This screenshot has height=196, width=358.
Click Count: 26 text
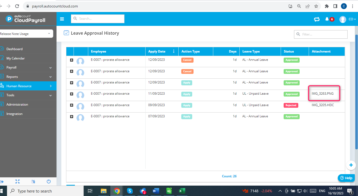pyautogui.click(x=229, y=176)
